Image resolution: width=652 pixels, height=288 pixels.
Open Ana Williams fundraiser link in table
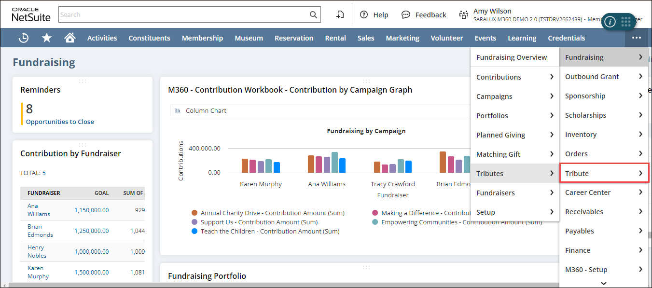click(x=39, y=209)
